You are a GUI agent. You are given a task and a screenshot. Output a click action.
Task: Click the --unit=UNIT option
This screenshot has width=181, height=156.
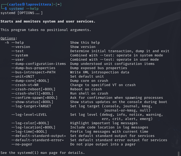pyautogui.click(x=23, y=77)
